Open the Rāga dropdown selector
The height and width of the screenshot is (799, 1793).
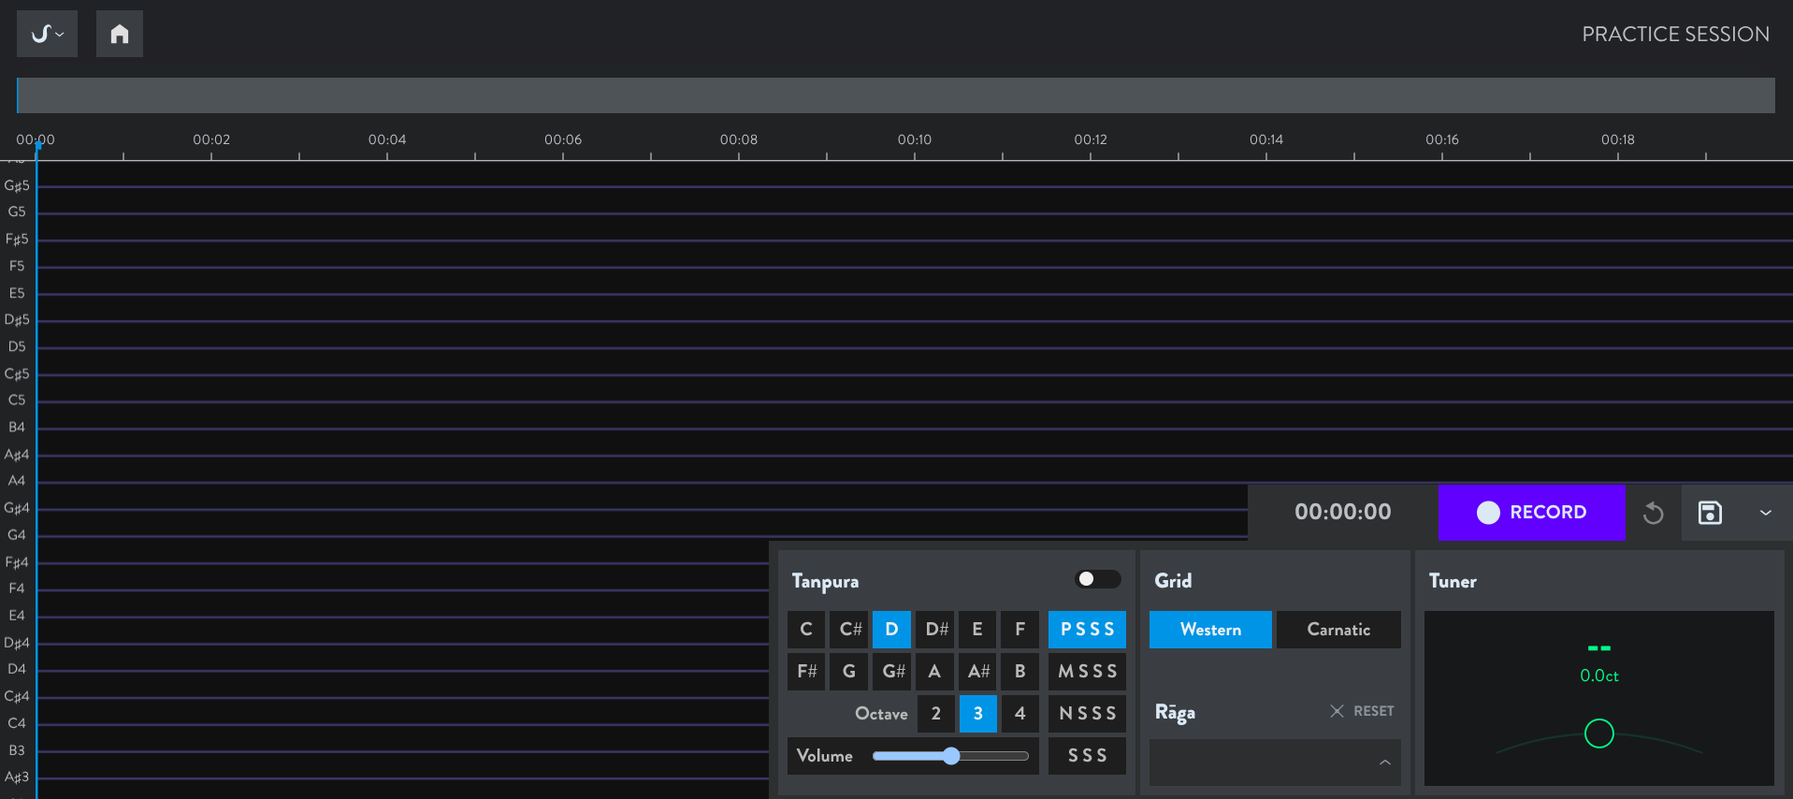(1274, 763)
